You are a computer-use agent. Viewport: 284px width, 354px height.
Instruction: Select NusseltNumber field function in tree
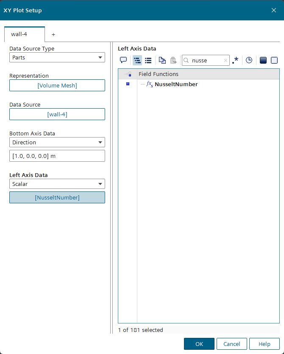pos(176,84)
